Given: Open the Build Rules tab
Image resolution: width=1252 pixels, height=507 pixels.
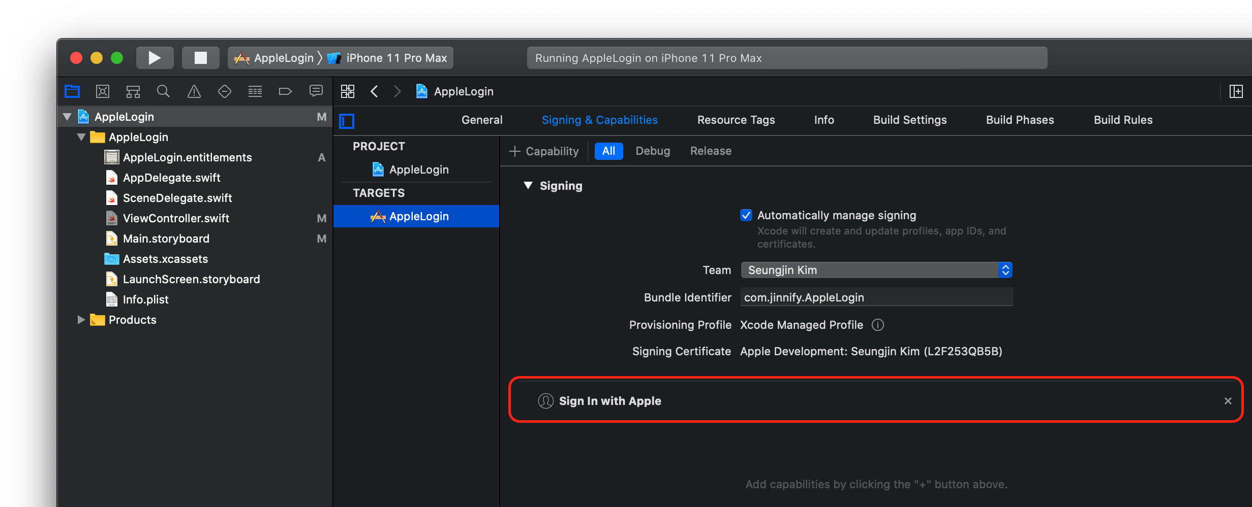Looking at the screenshot, I should [1123, 120].
